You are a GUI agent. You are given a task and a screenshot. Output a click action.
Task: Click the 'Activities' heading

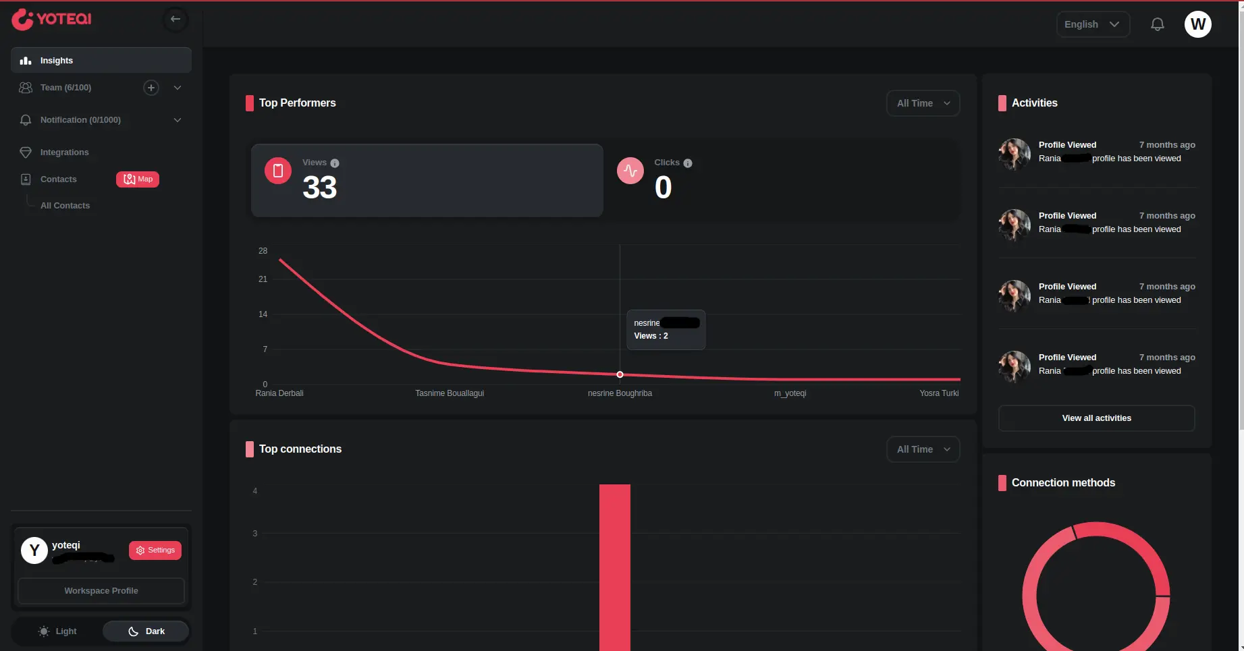coord(1035,103)
